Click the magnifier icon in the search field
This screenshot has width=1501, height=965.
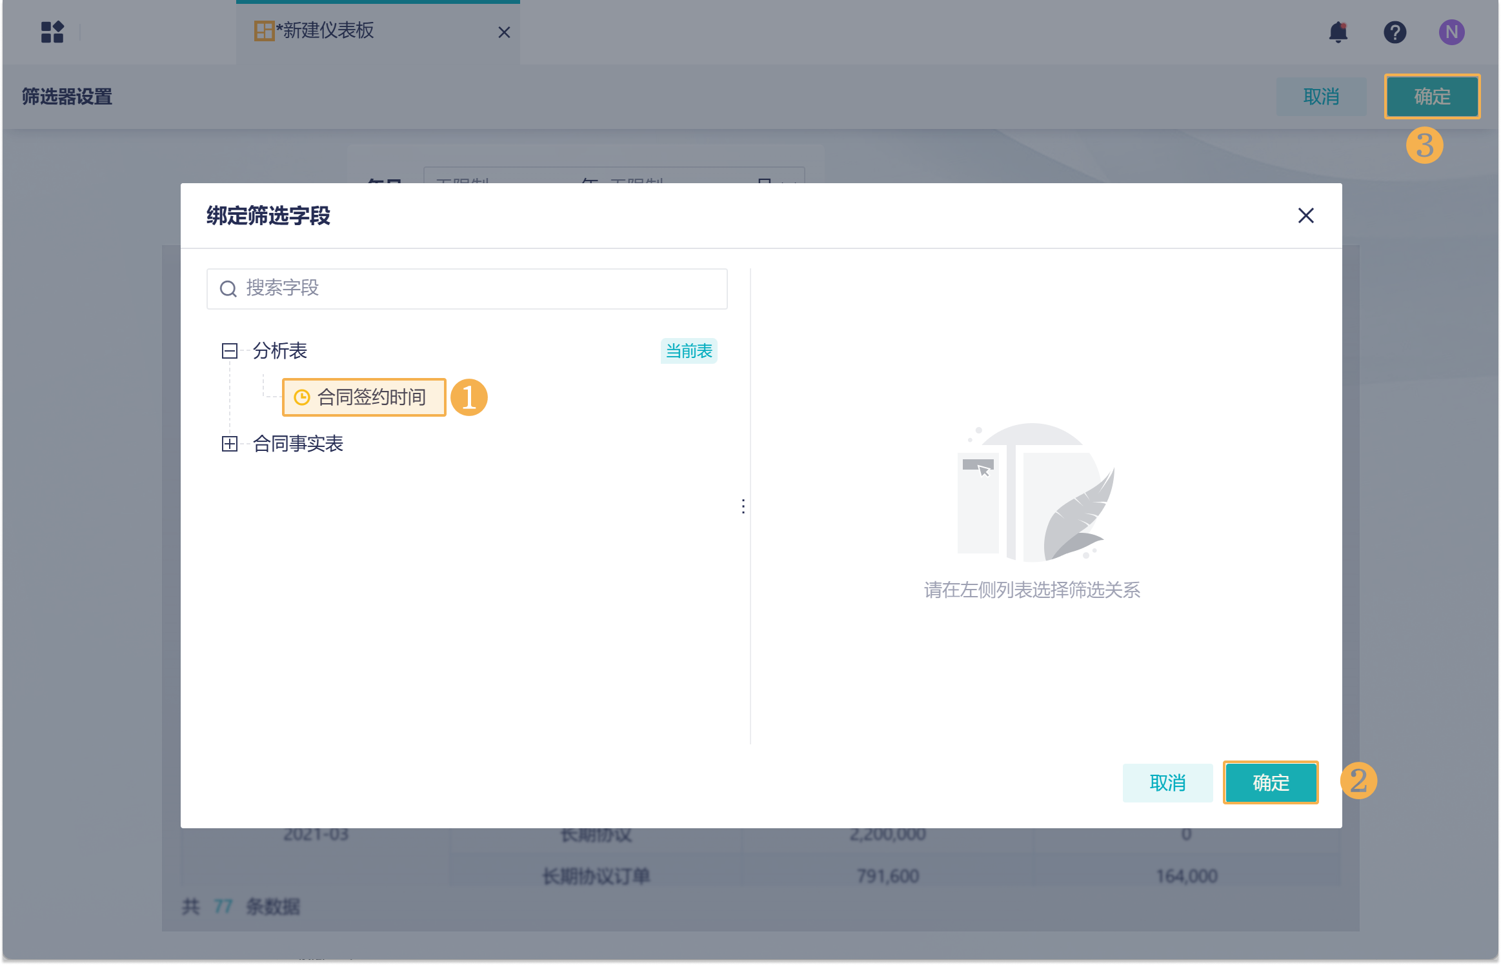228,288
